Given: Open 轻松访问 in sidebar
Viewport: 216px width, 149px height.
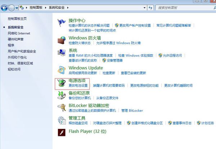Looking at the screenshot, I should [14, 69].
